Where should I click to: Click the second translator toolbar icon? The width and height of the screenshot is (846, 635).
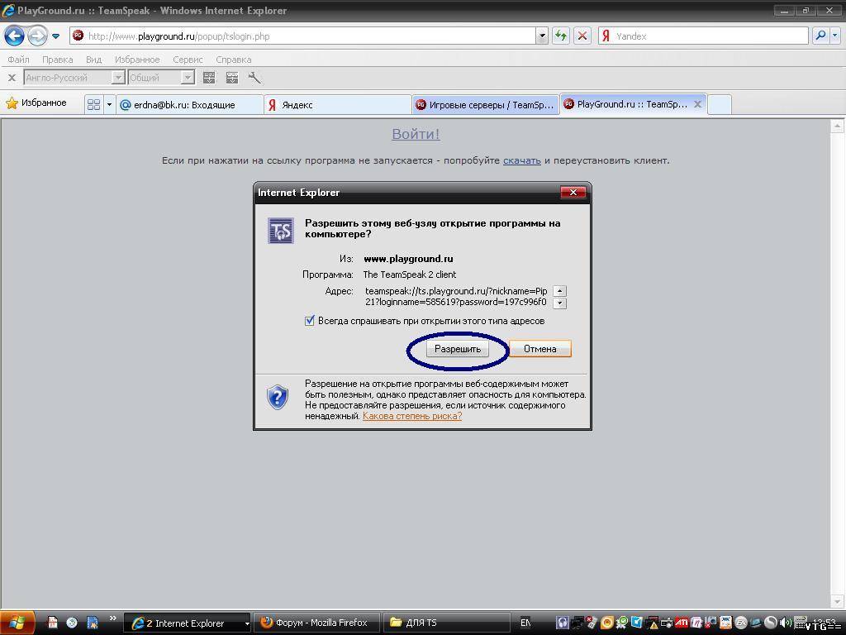click(232, 78)
